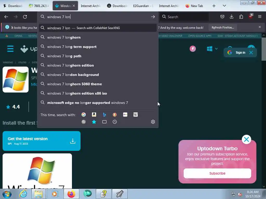
Task: Search open tabs using the tabs icon
Action: [x=104, y=122]
